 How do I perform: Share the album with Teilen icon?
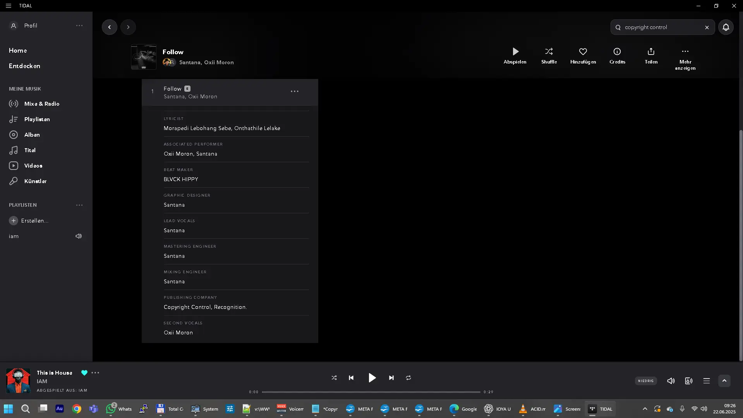click(x=651, y=52)
